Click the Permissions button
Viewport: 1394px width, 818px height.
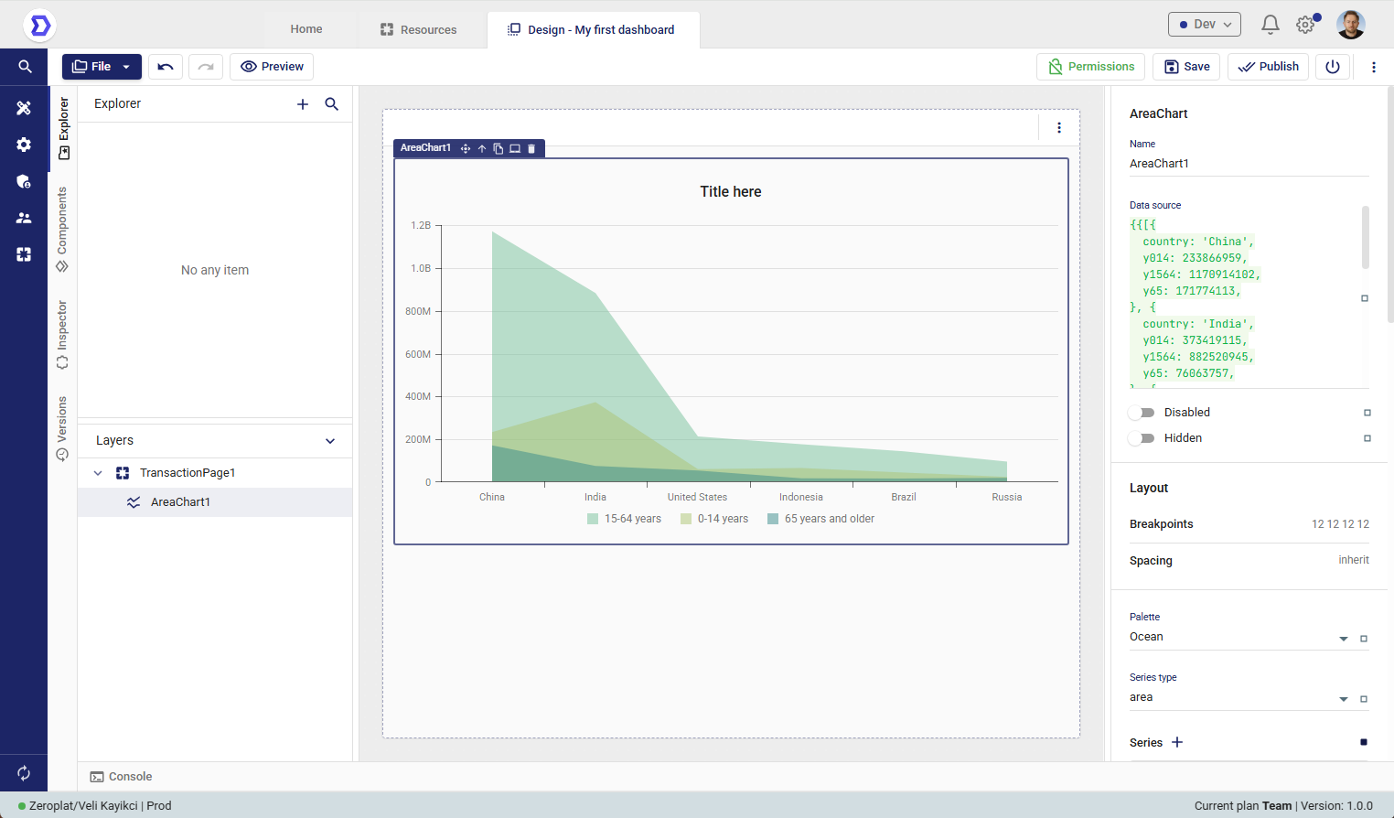[1090, 67]
